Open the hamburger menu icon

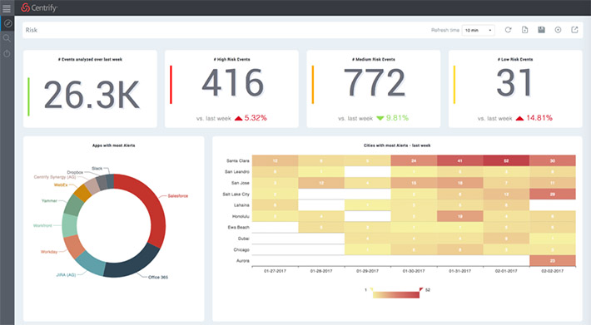tap(7, 8)
